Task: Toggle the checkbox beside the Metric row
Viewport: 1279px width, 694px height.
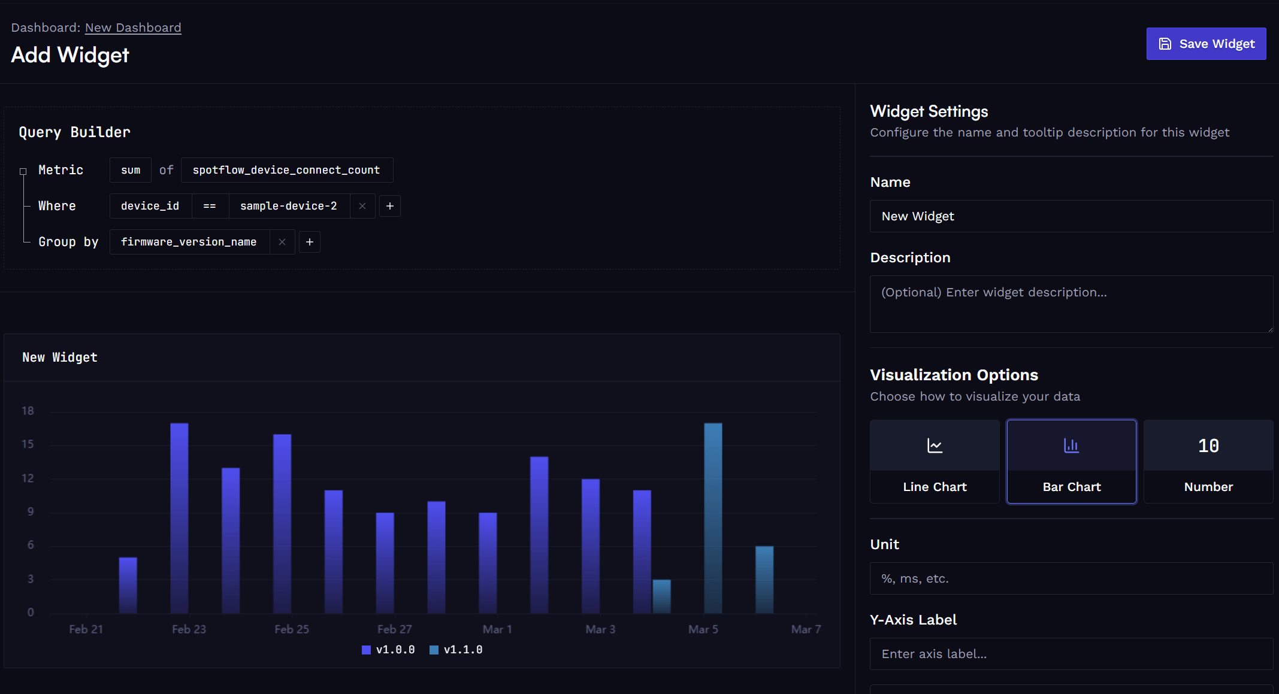Action: tap(23, 170)
